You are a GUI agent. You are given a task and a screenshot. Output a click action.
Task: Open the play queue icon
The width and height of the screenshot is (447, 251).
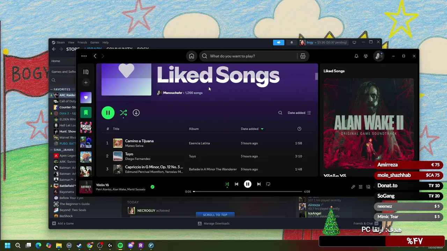(361, 187)
